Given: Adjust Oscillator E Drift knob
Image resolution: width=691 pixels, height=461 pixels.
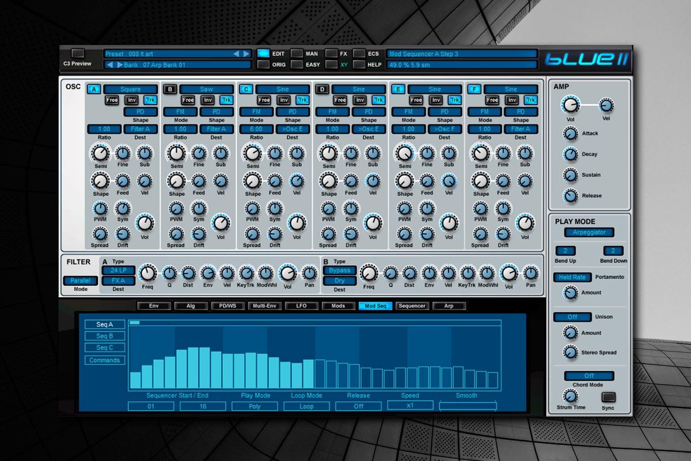Looking at the screenshot, I should tap(427, 234).
